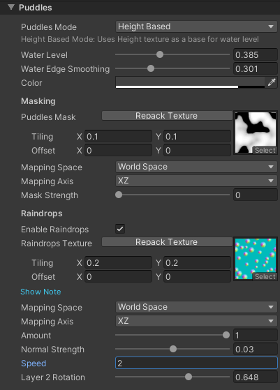The height and width of the screenshot is (390, 280).
Task: Click Repack Texture for Puddles Mask
Action: pos(167,116)
